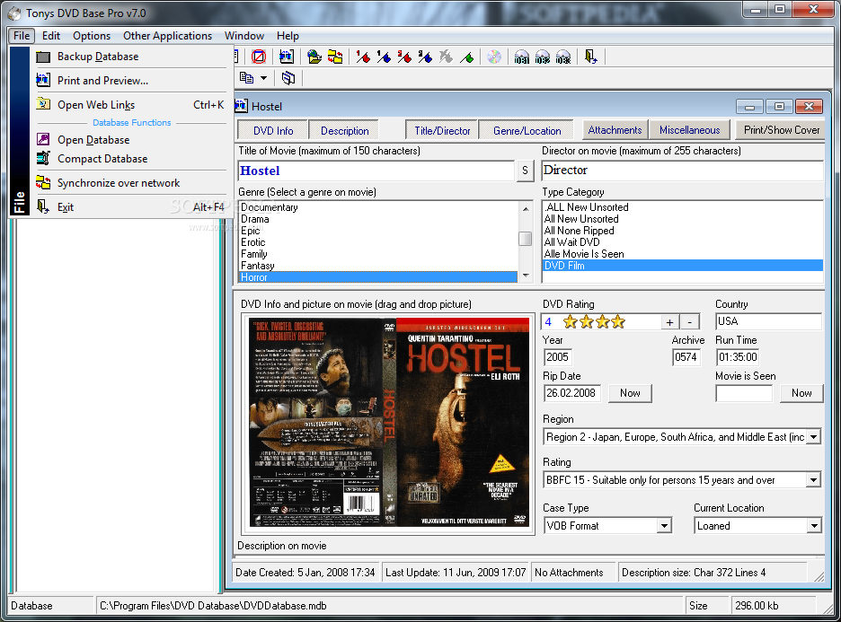Click the red flag number 1 icon

pos(363,57)
